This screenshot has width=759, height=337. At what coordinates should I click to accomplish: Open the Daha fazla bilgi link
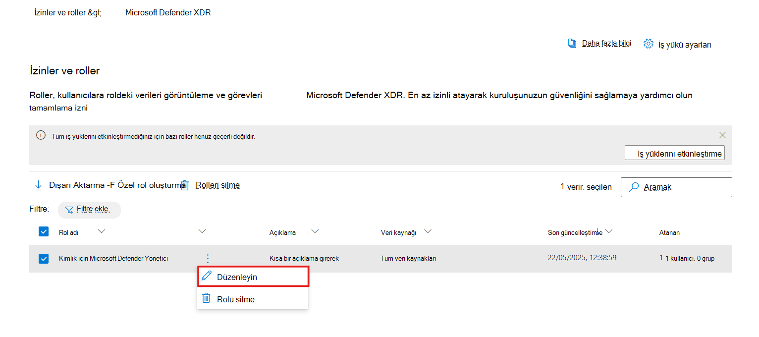606,43
